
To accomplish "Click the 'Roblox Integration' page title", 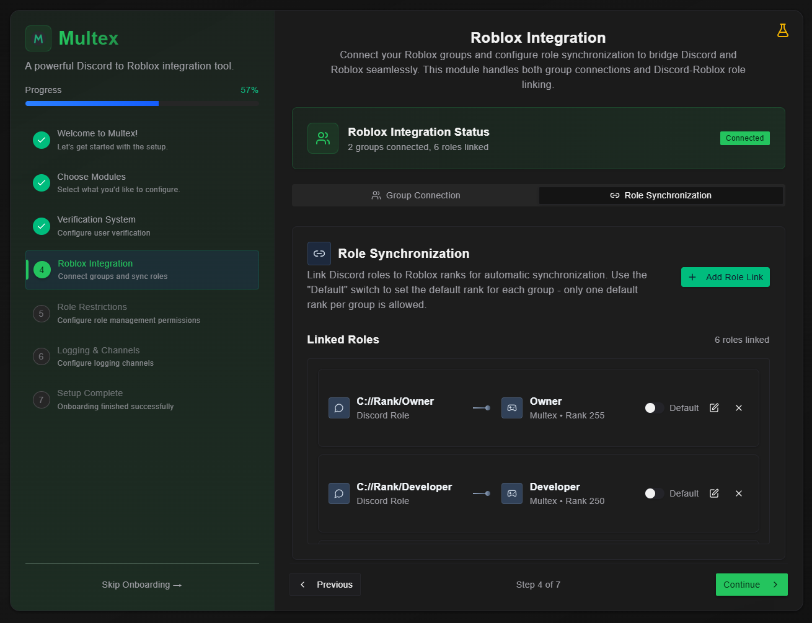I will (x=538, y=38).
